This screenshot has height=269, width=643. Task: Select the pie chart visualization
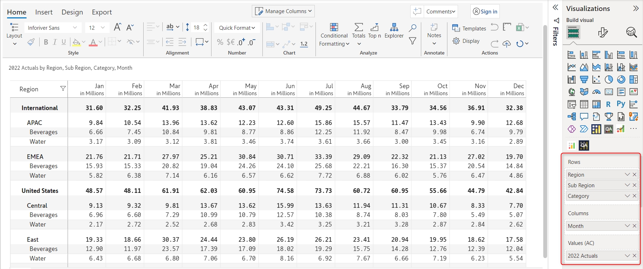[x=609, y=80]
